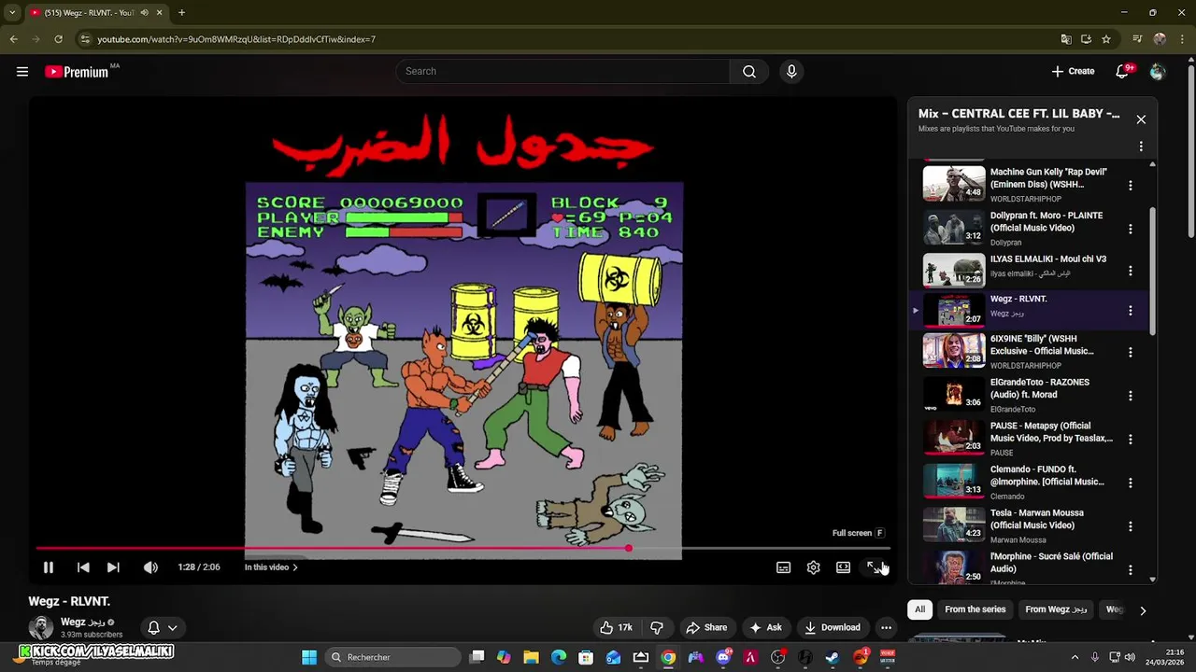Open File Explorer from taskbar
Screen dimensions: 1196x672
pos(531,657)
